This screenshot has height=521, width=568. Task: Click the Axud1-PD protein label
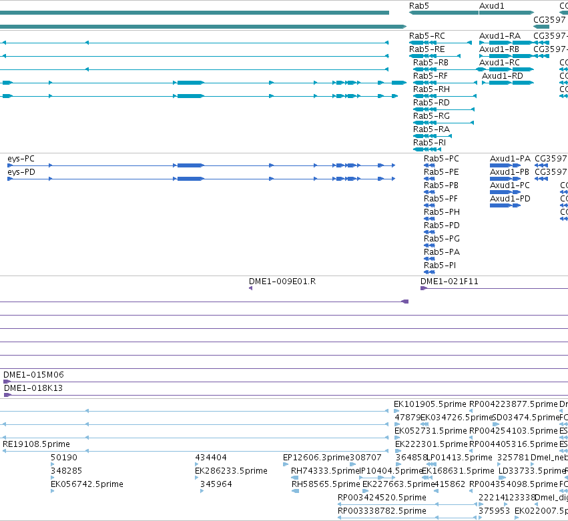point(510,199)
